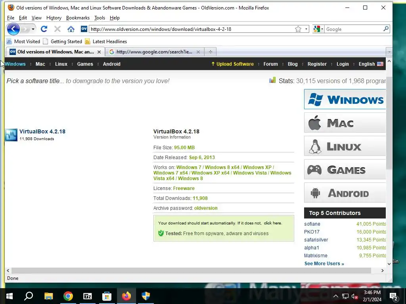
Task: Click the stats bar chart icon
Action: click(272, 80)
